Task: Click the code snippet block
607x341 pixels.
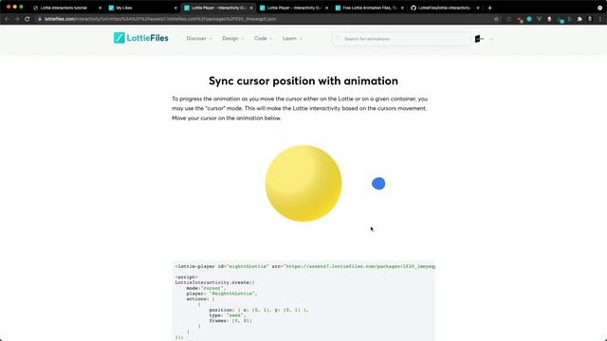Action: point(303,301)
